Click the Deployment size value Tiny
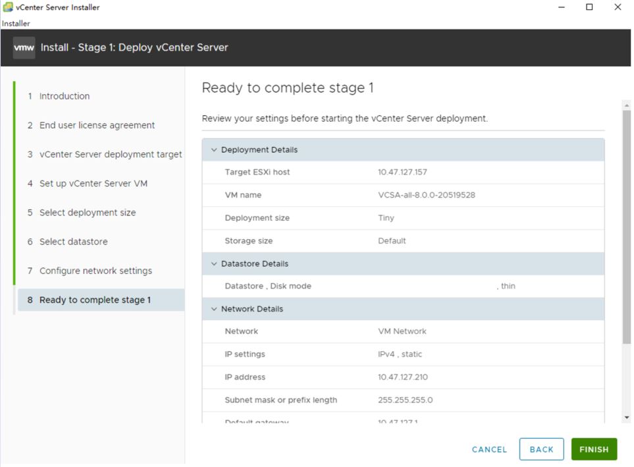The image size is (634, 467). (386, 218)
